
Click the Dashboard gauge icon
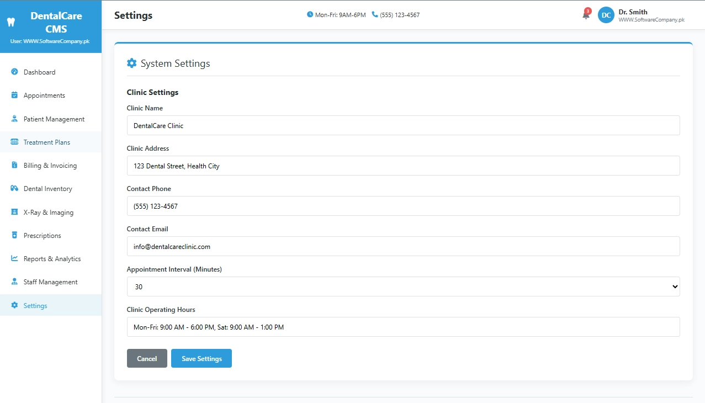tap(14, 72)
